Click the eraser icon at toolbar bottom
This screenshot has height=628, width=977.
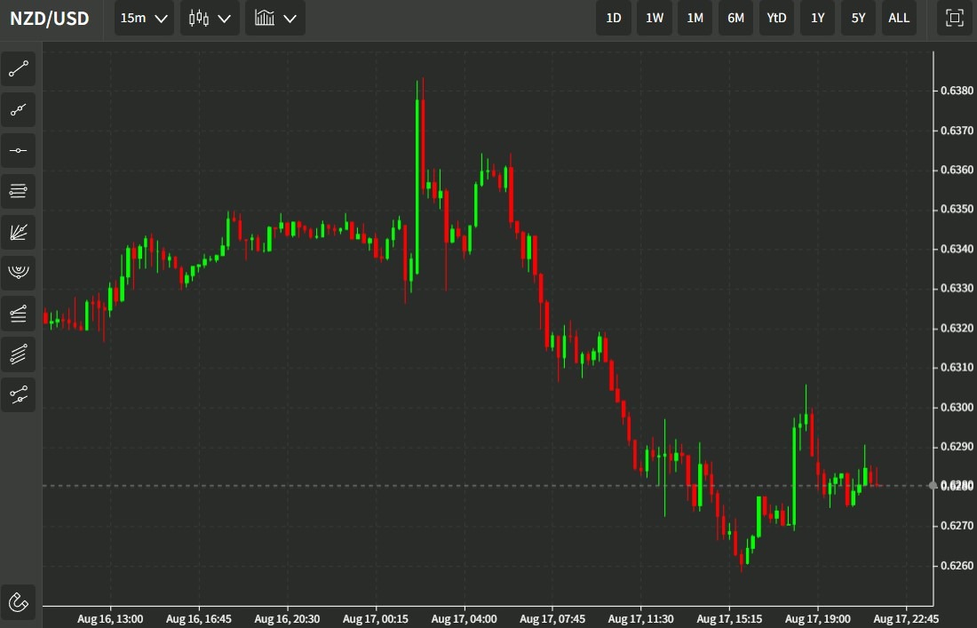coord(18,602)
